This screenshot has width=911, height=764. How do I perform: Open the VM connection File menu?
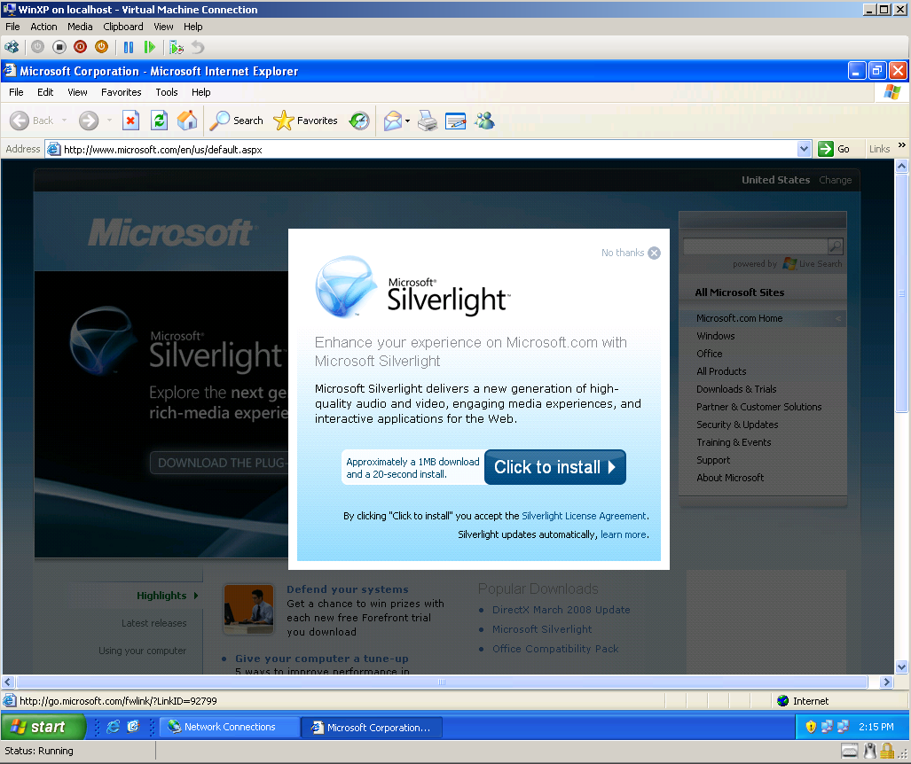tap(12, 27)
